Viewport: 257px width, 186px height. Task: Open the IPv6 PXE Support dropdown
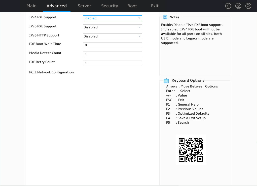[x=113, y=27]
